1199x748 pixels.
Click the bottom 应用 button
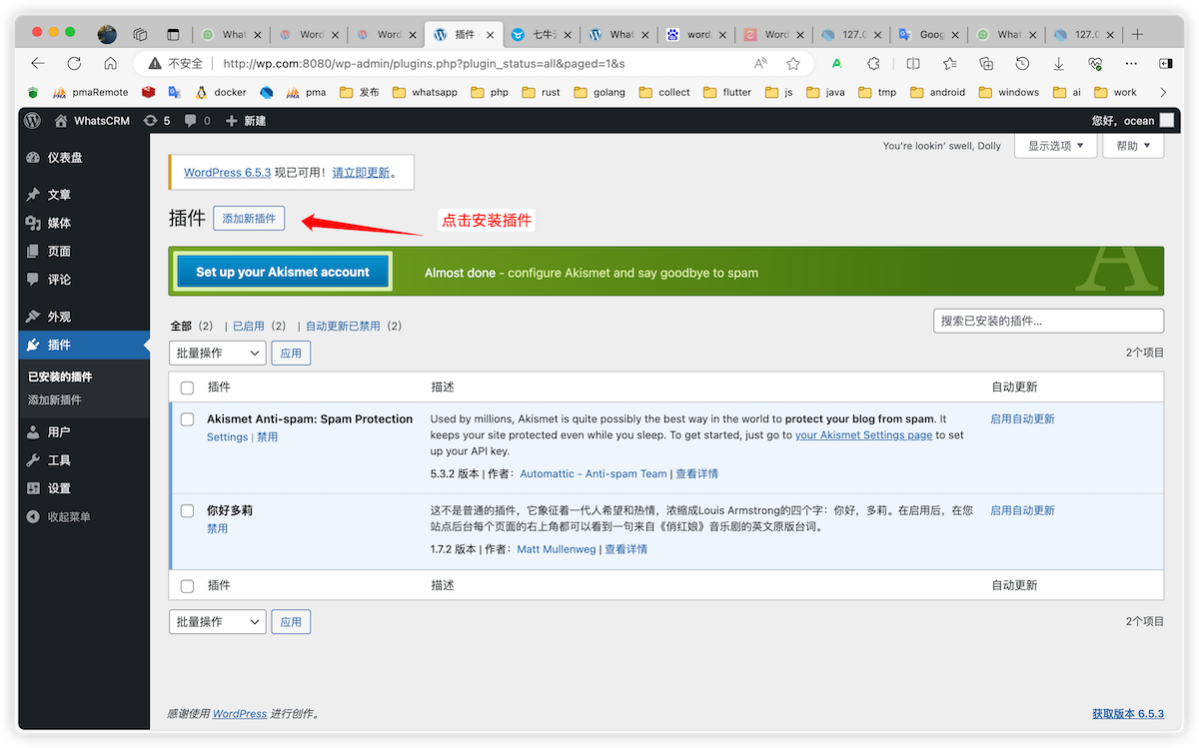point(291,621)
